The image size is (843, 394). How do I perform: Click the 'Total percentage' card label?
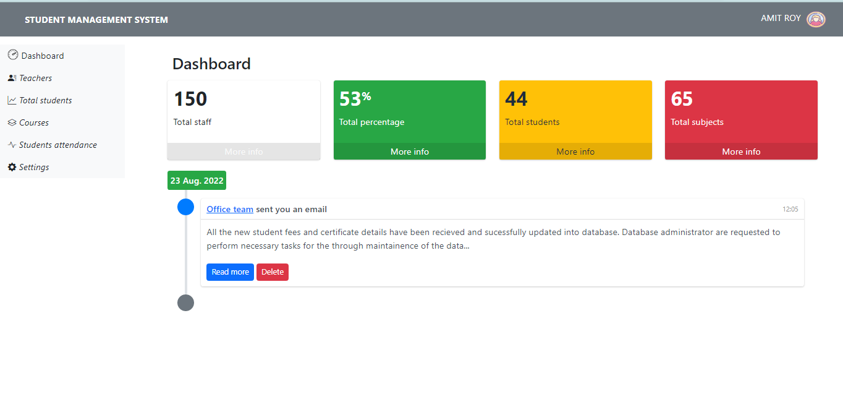click(371, 122)
